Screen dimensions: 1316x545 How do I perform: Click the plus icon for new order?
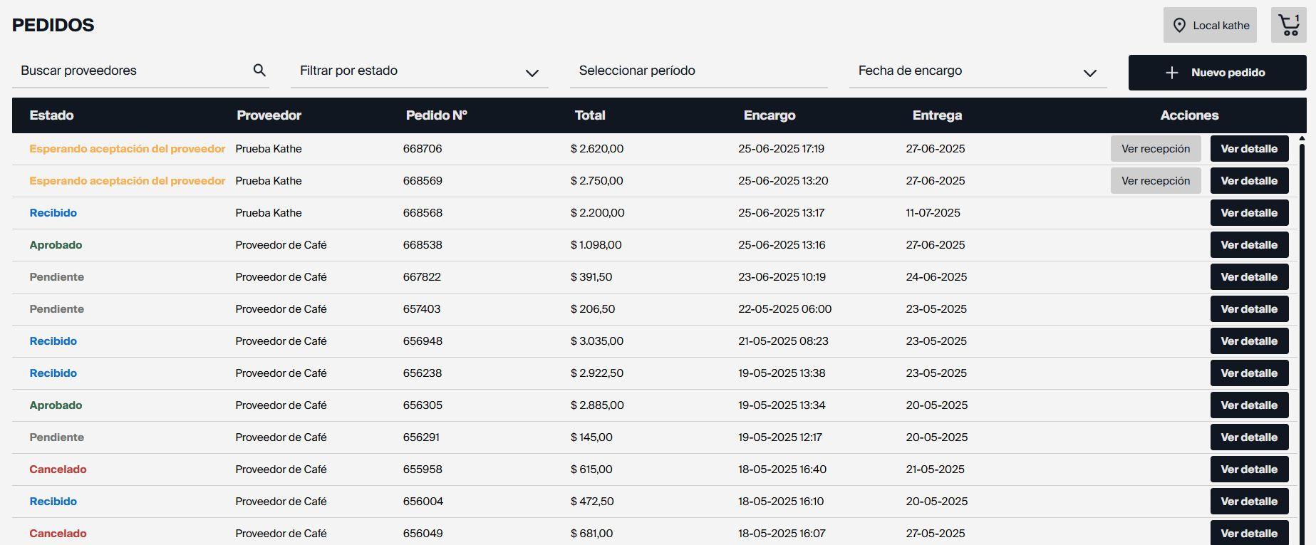(1171, 73)
